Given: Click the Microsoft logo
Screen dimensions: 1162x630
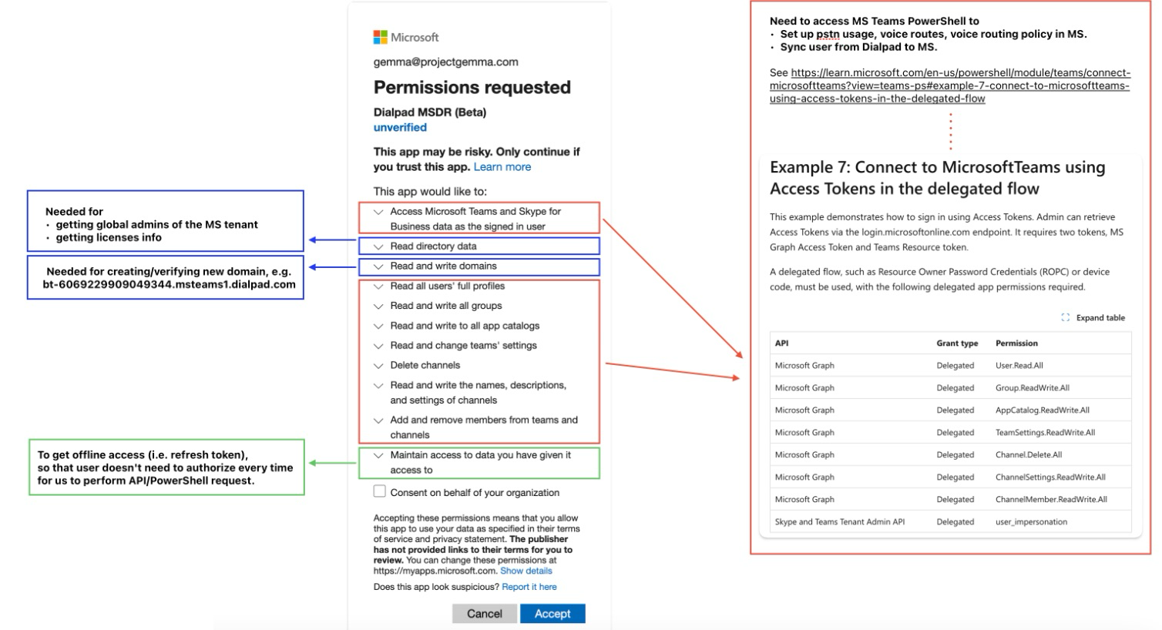Looking at the screenshot, I should [406, 37].
